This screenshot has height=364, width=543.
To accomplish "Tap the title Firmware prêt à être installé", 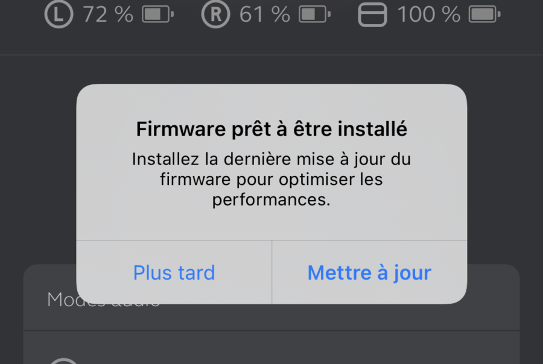I will 271,129.
